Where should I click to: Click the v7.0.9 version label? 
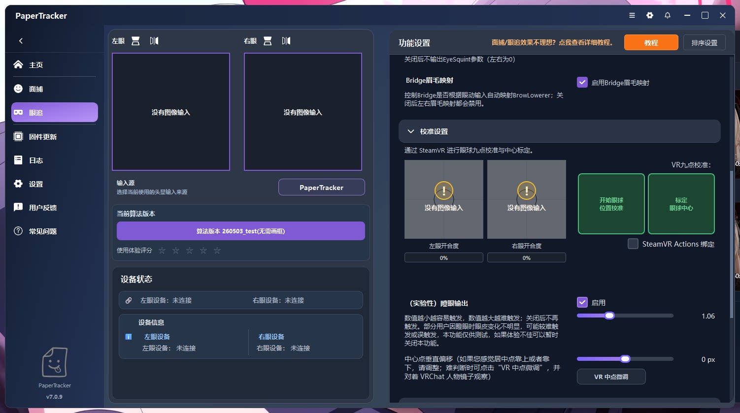point(54,396)
